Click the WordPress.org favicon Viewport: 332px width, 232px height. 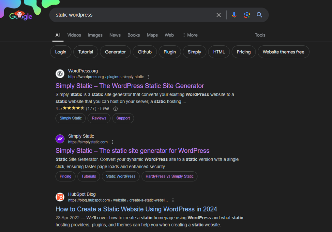pyautogui.click(x=60, y=74)
